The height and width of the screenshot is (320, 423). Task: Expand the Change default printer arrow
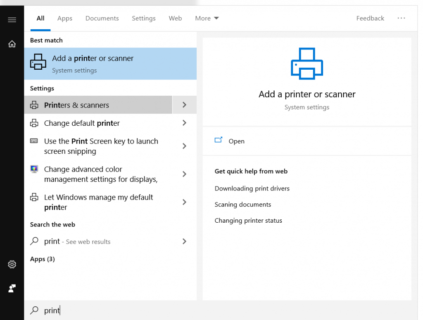tap(184, 123)
